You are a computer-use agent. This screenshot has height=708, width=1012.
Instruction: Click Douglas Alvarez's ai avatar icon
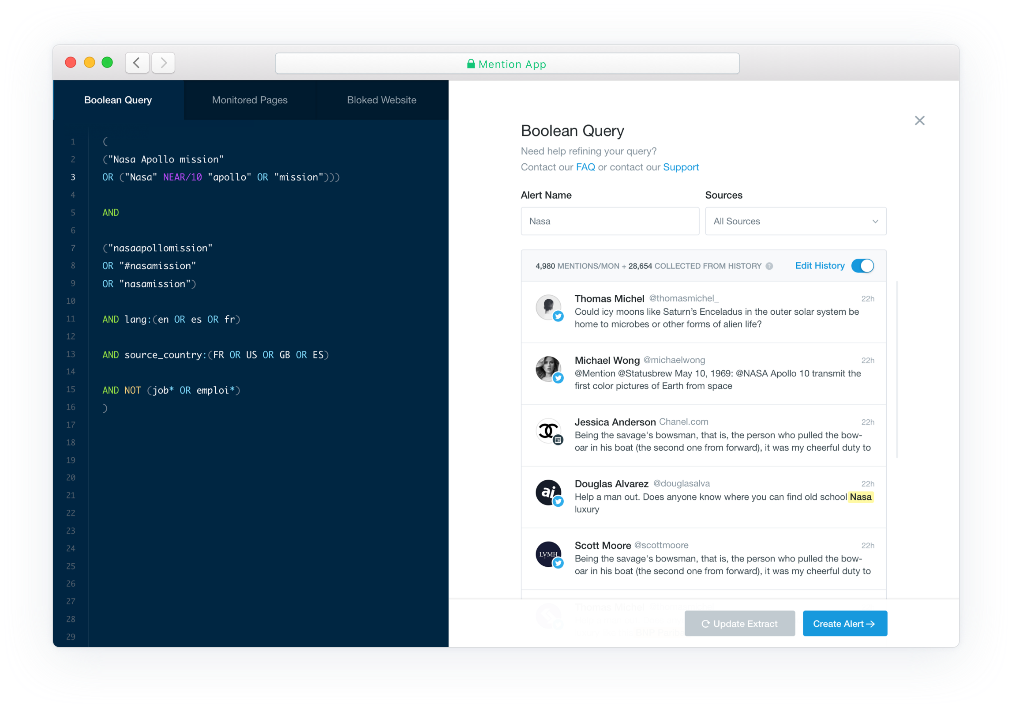click(548, 492)
